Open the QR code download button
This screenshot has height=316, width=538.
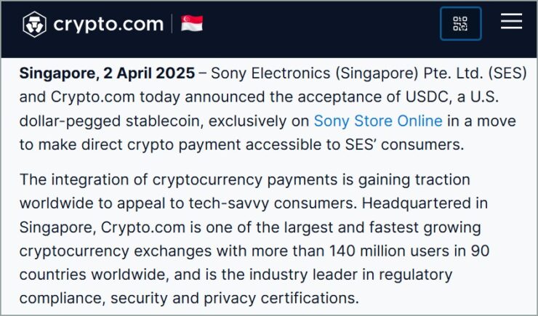pos(460,24)
